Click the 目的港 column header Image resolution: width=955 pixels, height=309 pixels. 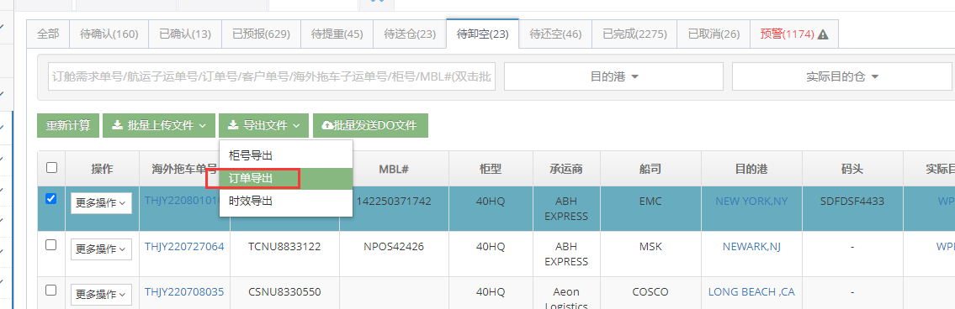pos(751,169)
